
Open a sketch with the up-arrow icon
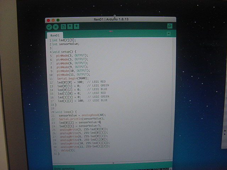coord(70,27)
